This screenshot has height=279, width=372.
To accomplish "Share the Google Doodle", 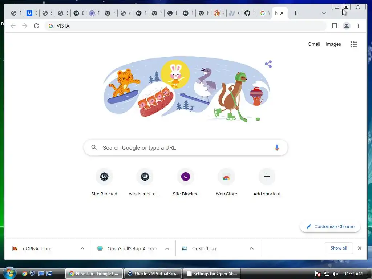I will tap(268, 64).
